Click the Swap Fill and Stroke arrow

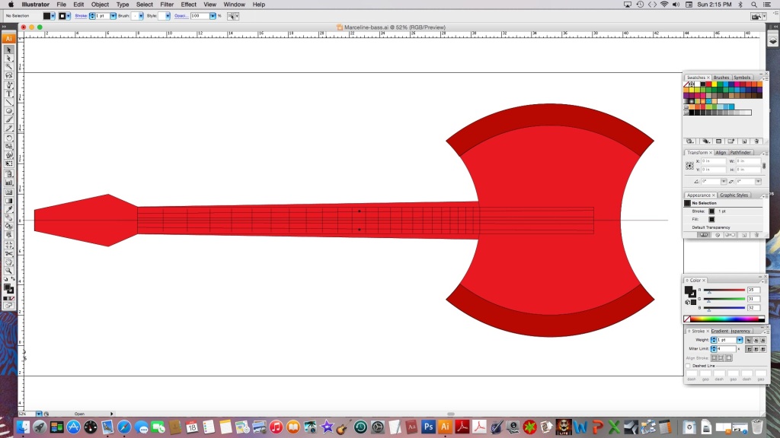click(x=13, y=280)
